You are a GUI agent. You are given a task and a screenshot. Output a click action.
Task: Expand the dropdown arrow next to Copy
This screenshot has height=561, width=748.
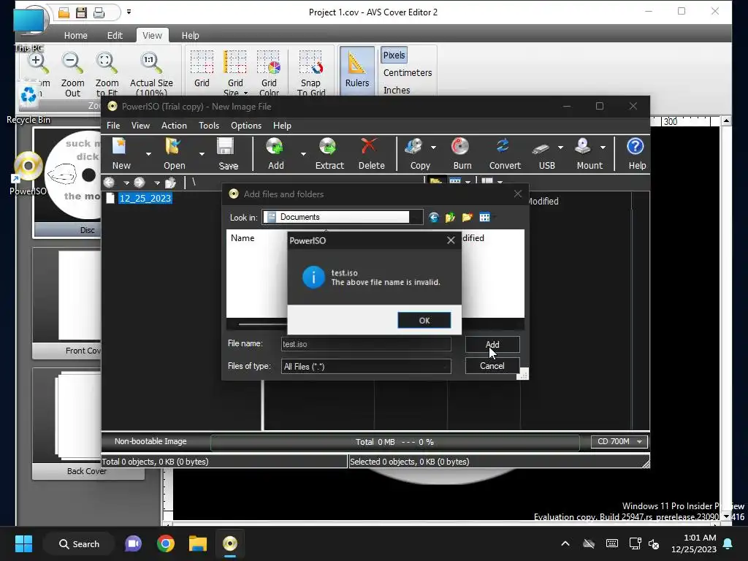433,148
